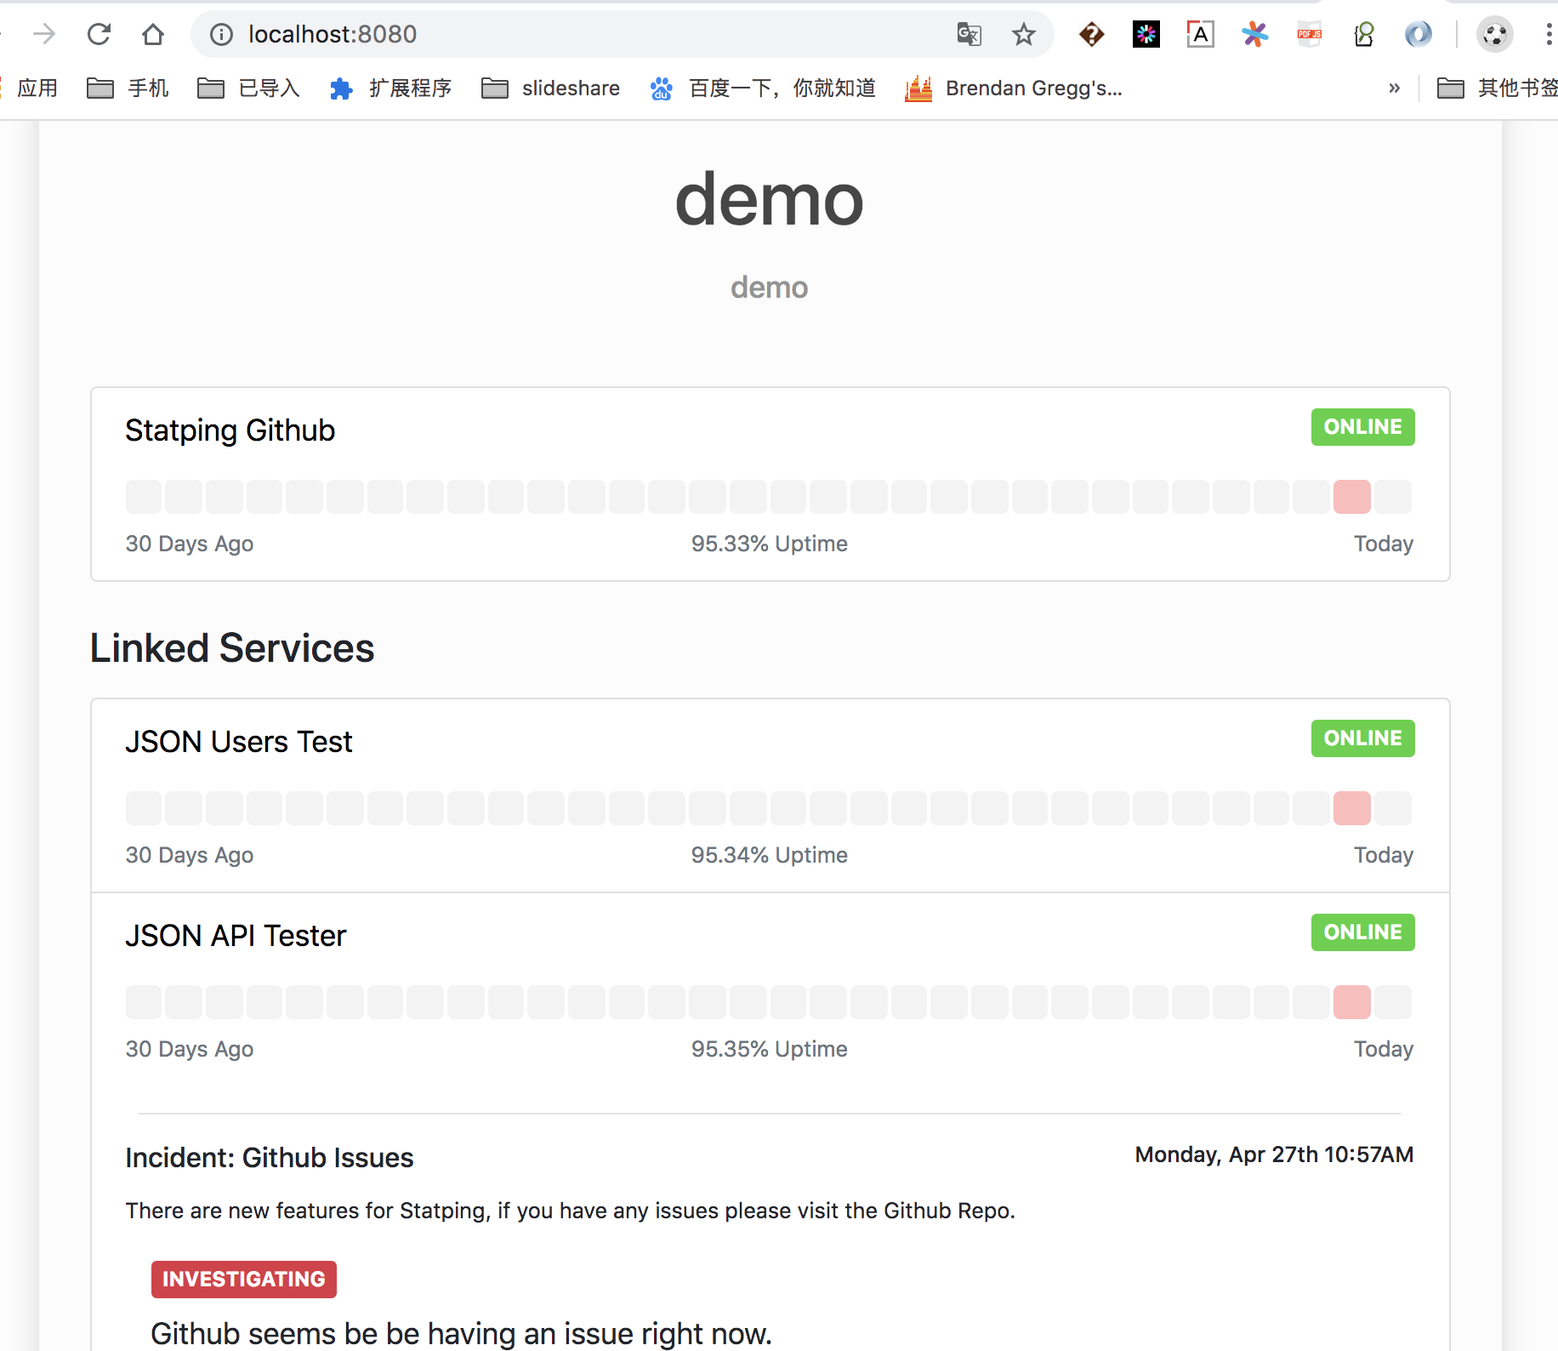Image resolution: width=1558 pixels, height=1351 pixels.
Task: Click the ONLINE badge for Statping Github
Action: click(1362, 427)
